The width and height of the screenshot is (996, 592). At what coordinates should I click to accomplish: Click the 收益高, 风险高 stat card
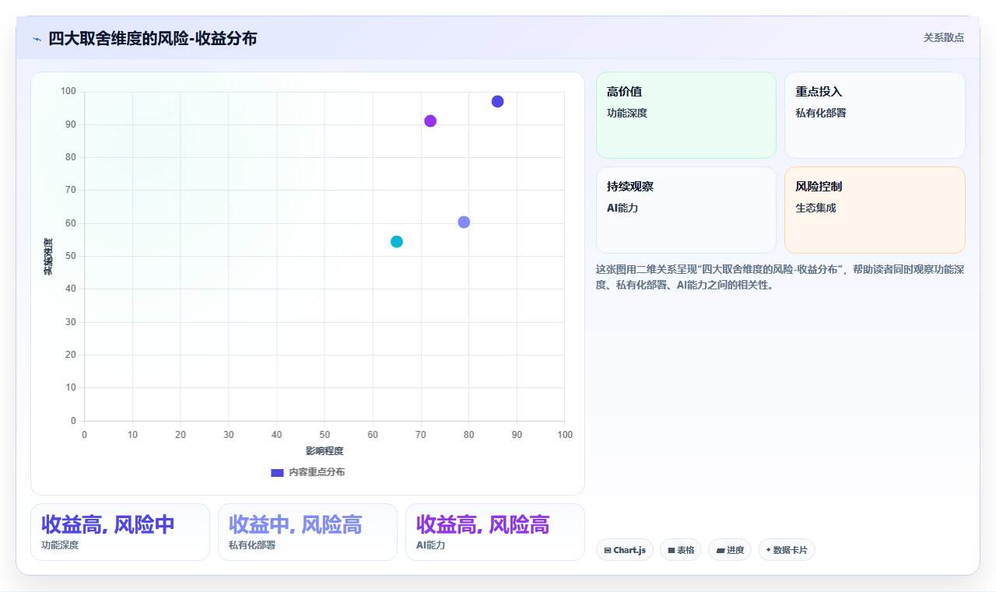tap(495, 532)
